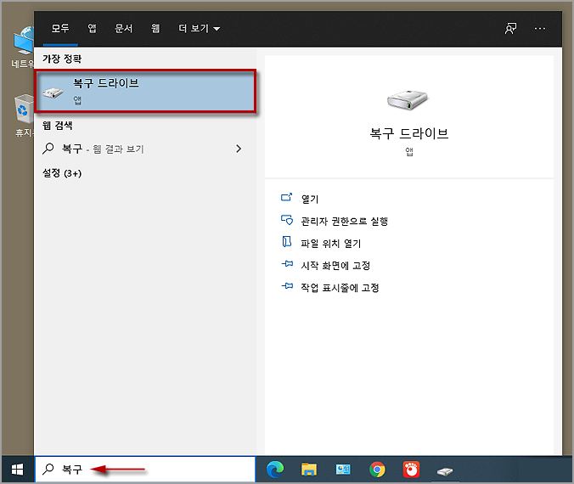Click the small drive icon in best match
Image resolution: width=574 pixels, height=484 pixels.
pyautogui.click(x=53, y=93)
